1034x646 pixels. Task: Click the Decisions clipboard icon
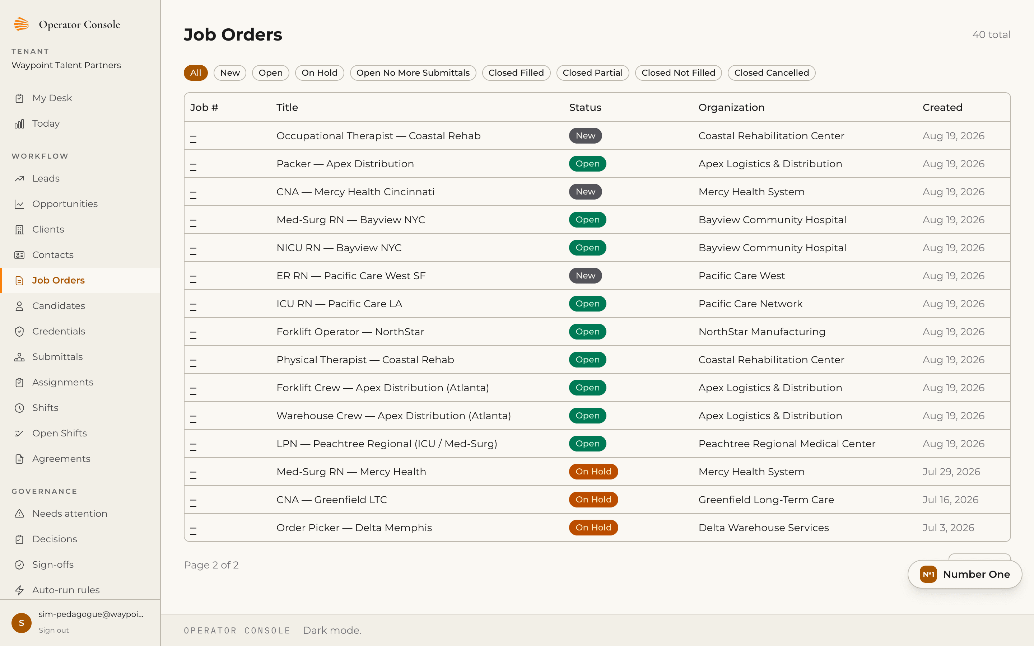click(x=19, y=539)
